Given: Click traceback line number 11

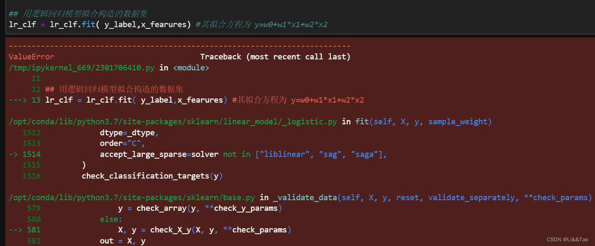Looking at the screenshot, I should coord(36,78).
